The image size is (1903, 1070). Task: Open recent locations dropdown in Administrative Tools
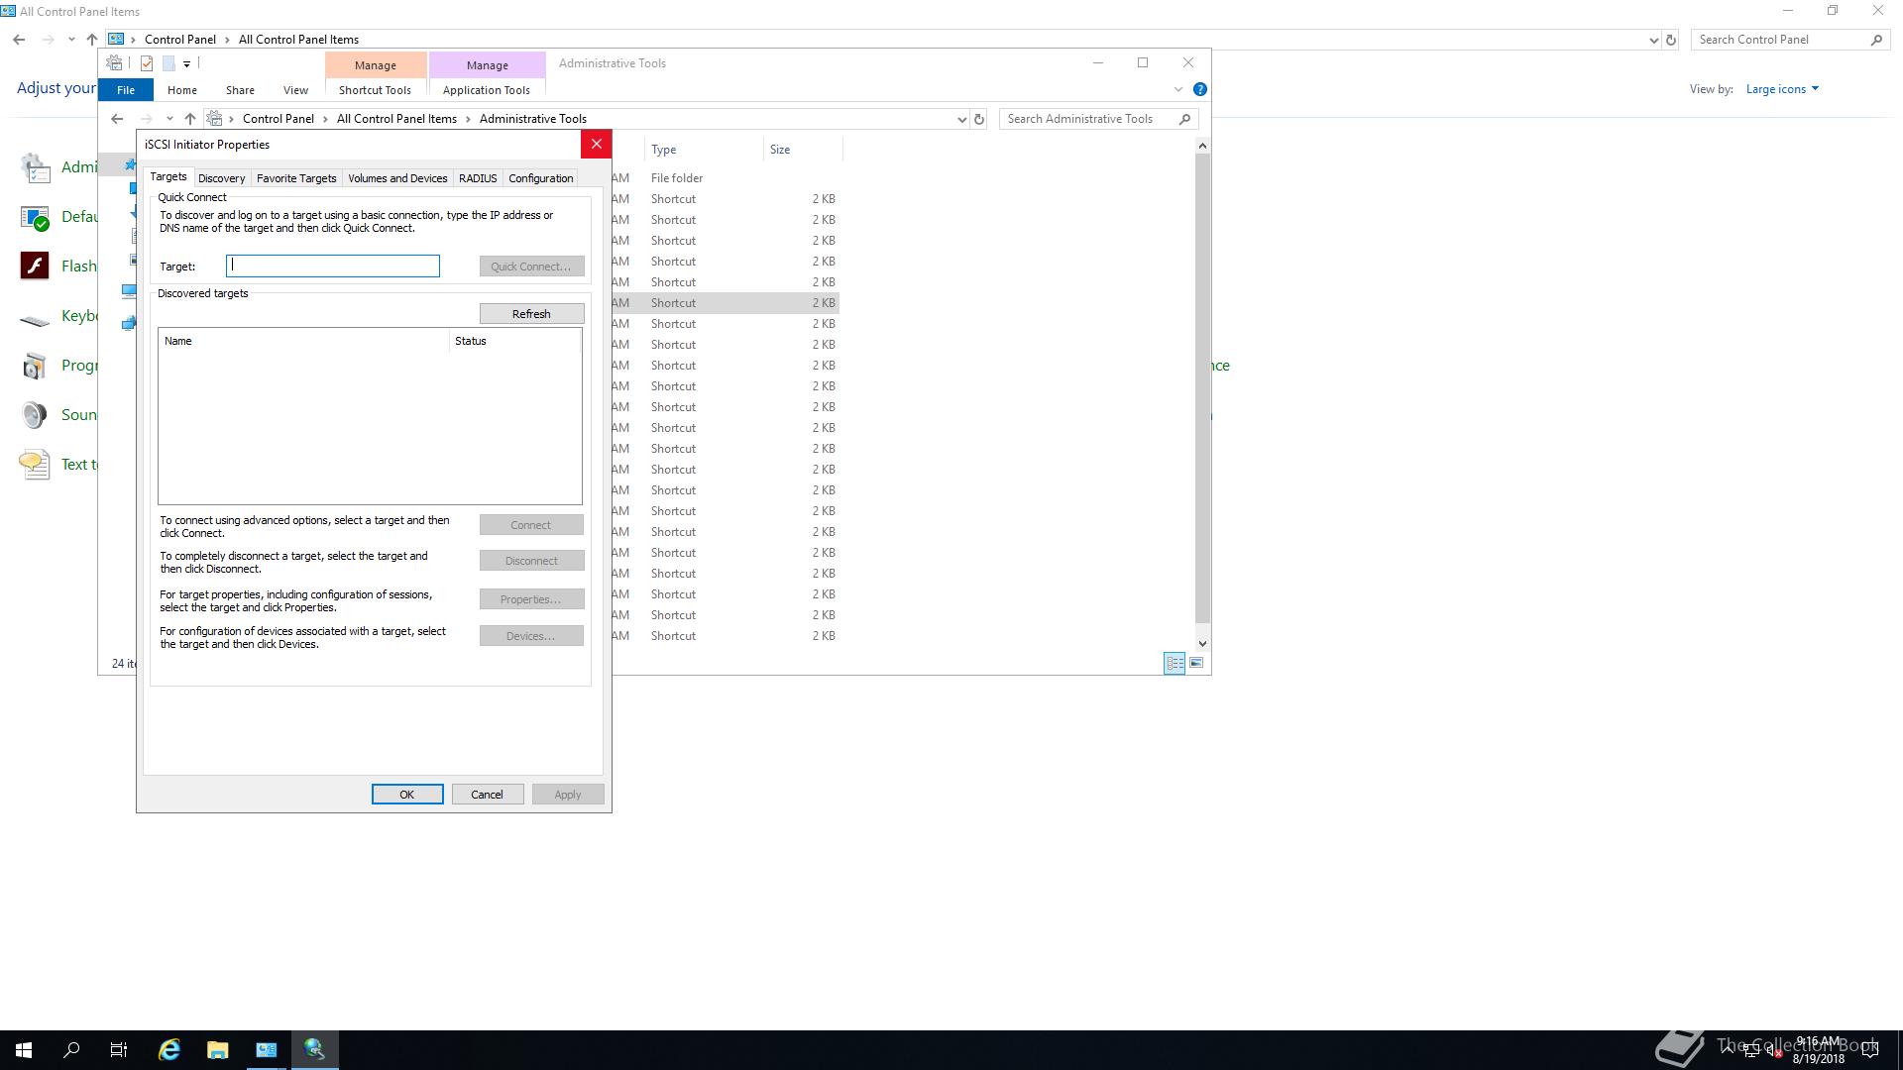[x=169, y=119]
